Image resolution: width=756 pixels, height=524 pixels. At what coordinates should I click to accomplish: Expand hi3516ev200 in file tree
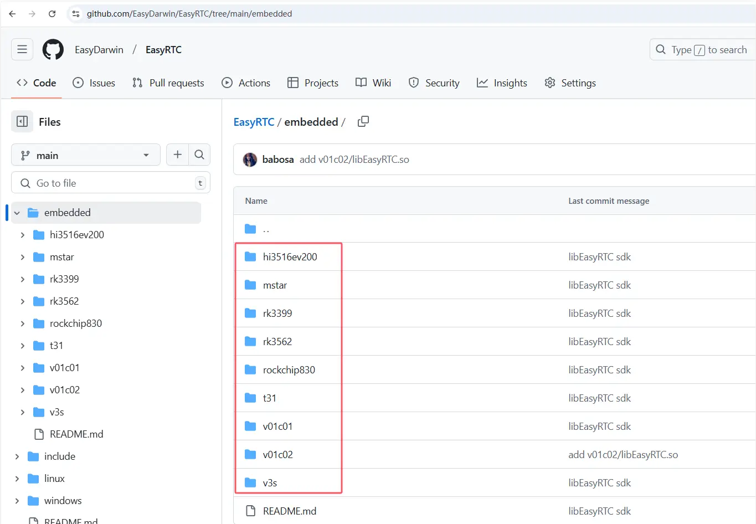coord(22,235)
